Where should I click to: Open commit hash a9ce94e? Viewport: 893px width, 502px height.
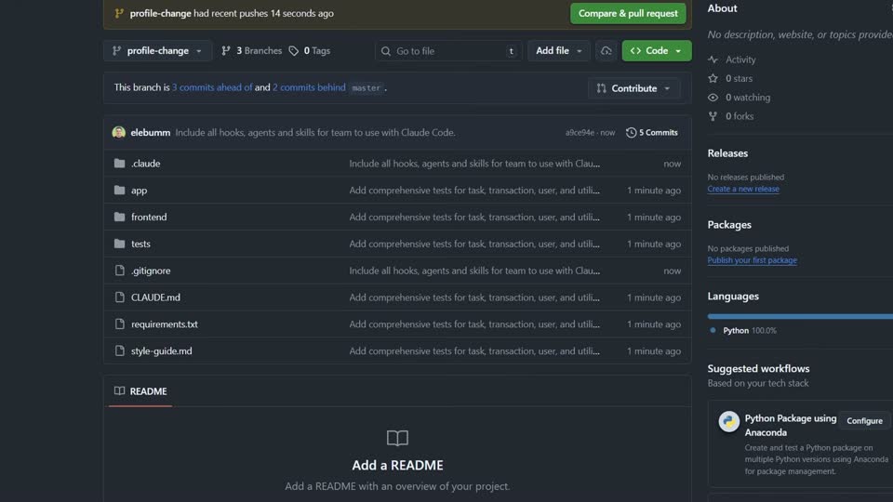580,133
